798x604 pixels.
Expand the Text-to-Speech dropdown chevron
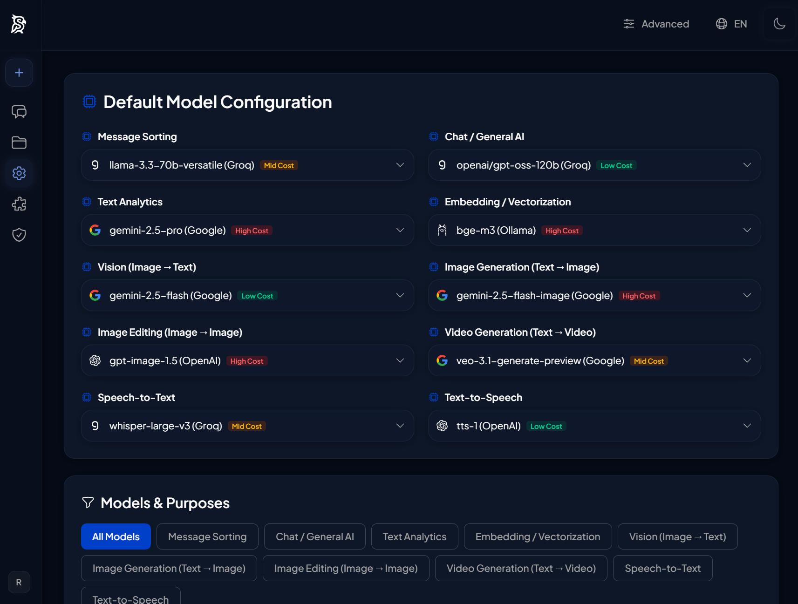(747, 426)
